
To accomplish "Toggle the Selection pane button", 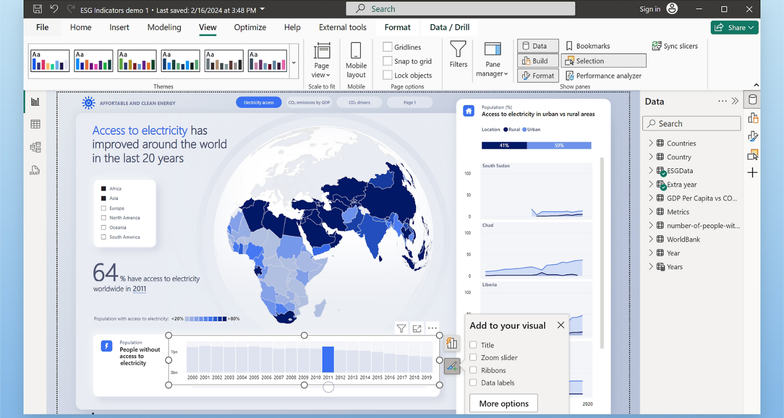I will [604, 61].
